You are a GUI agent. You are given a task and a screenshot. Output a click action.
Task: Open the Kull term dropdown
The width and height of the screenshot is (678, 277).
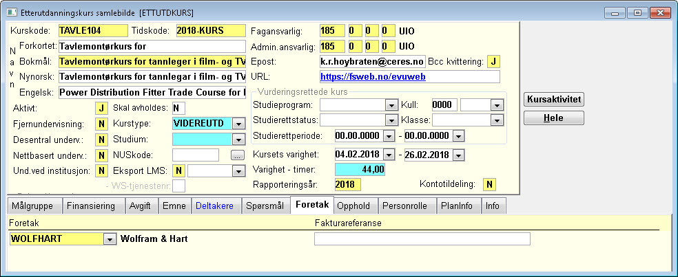click(x=496, y=105)
